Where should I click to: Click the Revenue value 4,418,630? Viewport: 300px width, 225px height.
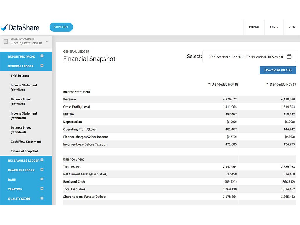coord(288,99)
